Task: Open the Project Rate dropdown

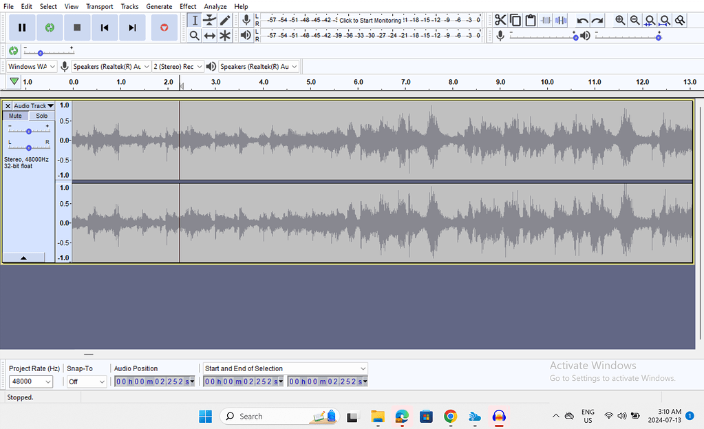Action: point(31,381)
